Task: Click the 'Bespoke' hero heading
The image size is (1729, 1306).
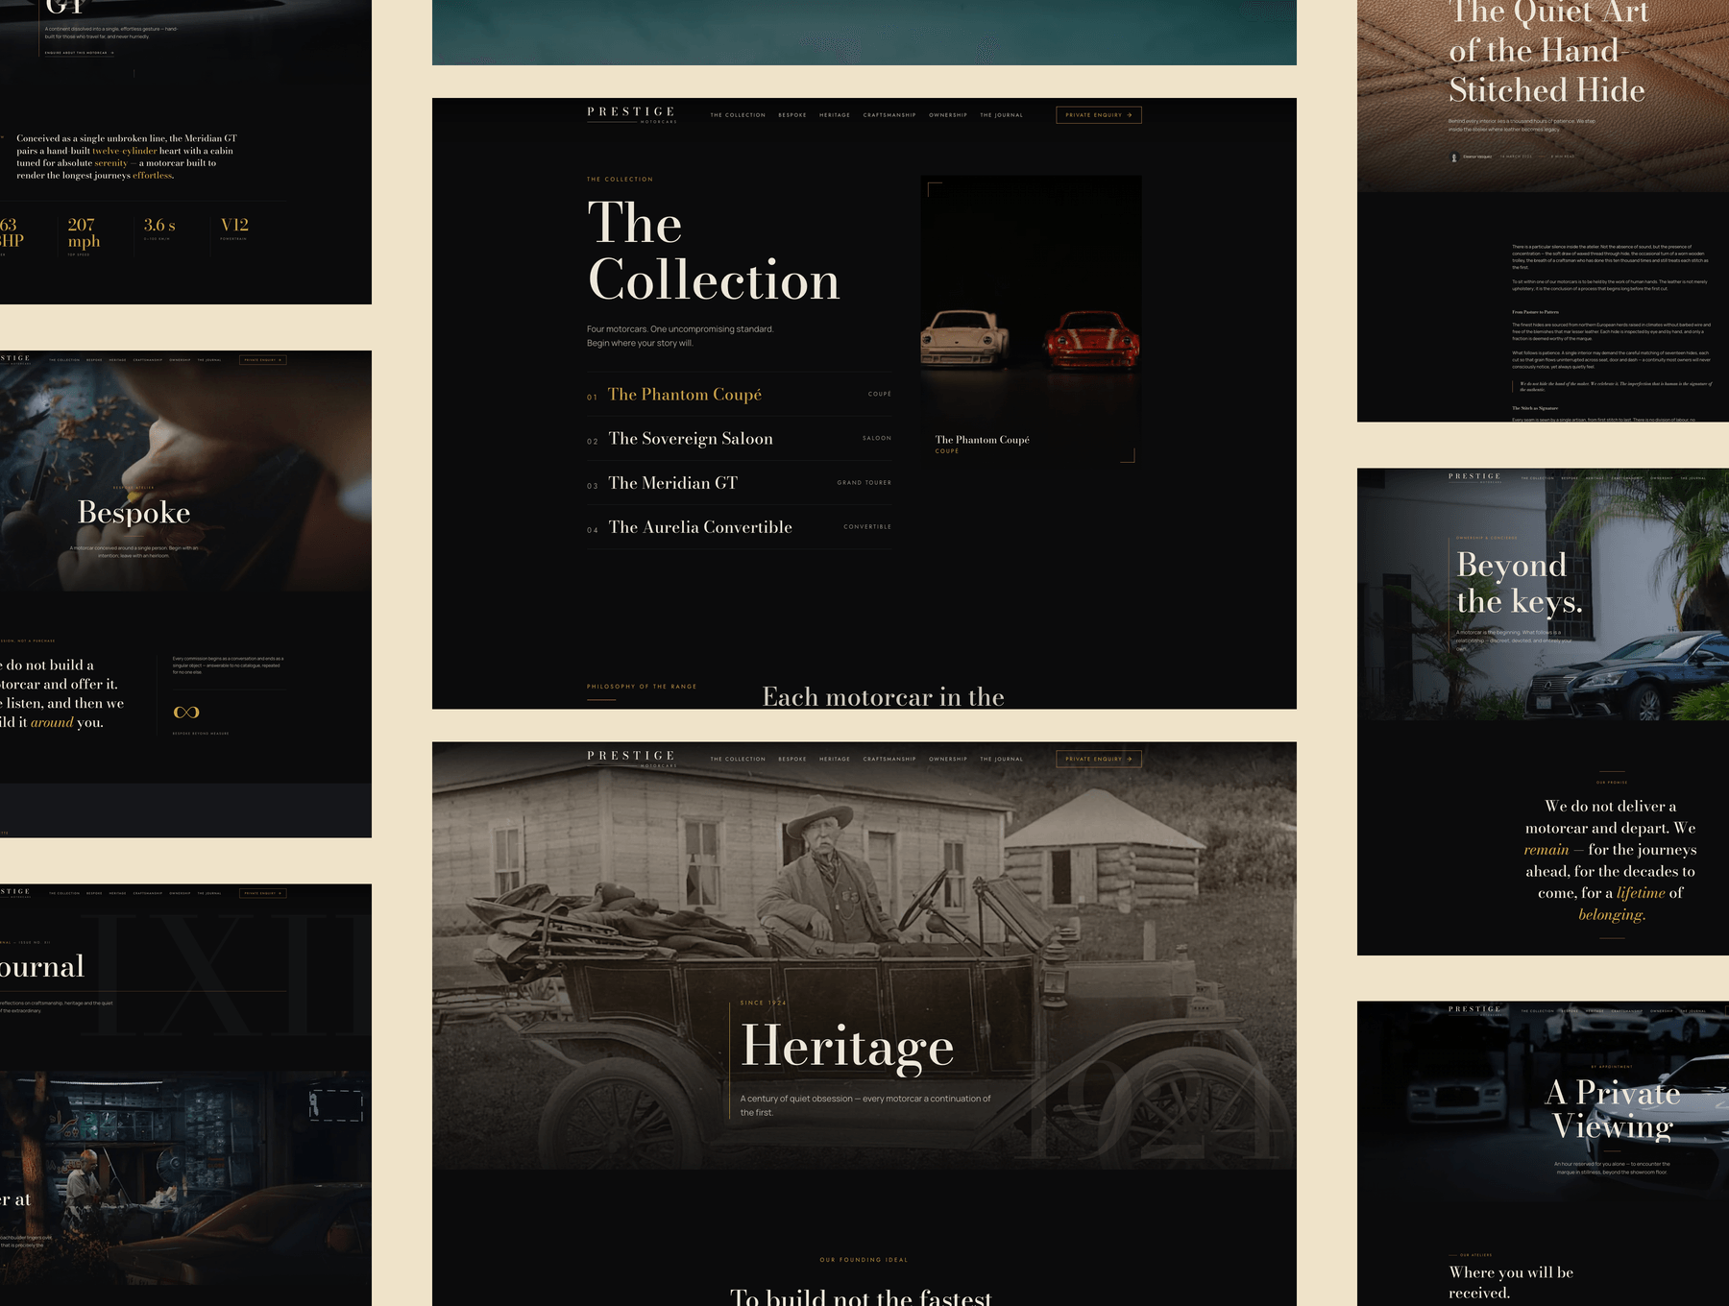Action: tap(134, 513)
